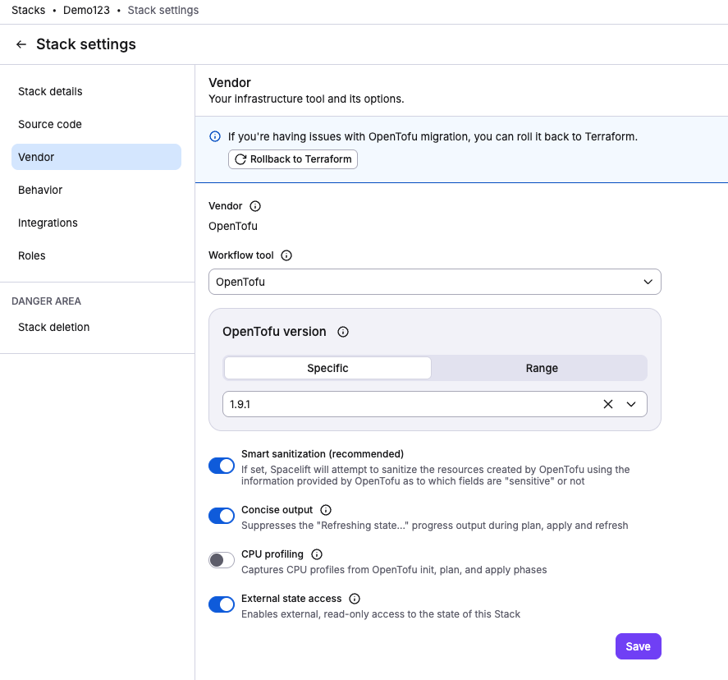Turn off the Concise output toggle
This screenshot has height=680, width=728.
(222, 516)
